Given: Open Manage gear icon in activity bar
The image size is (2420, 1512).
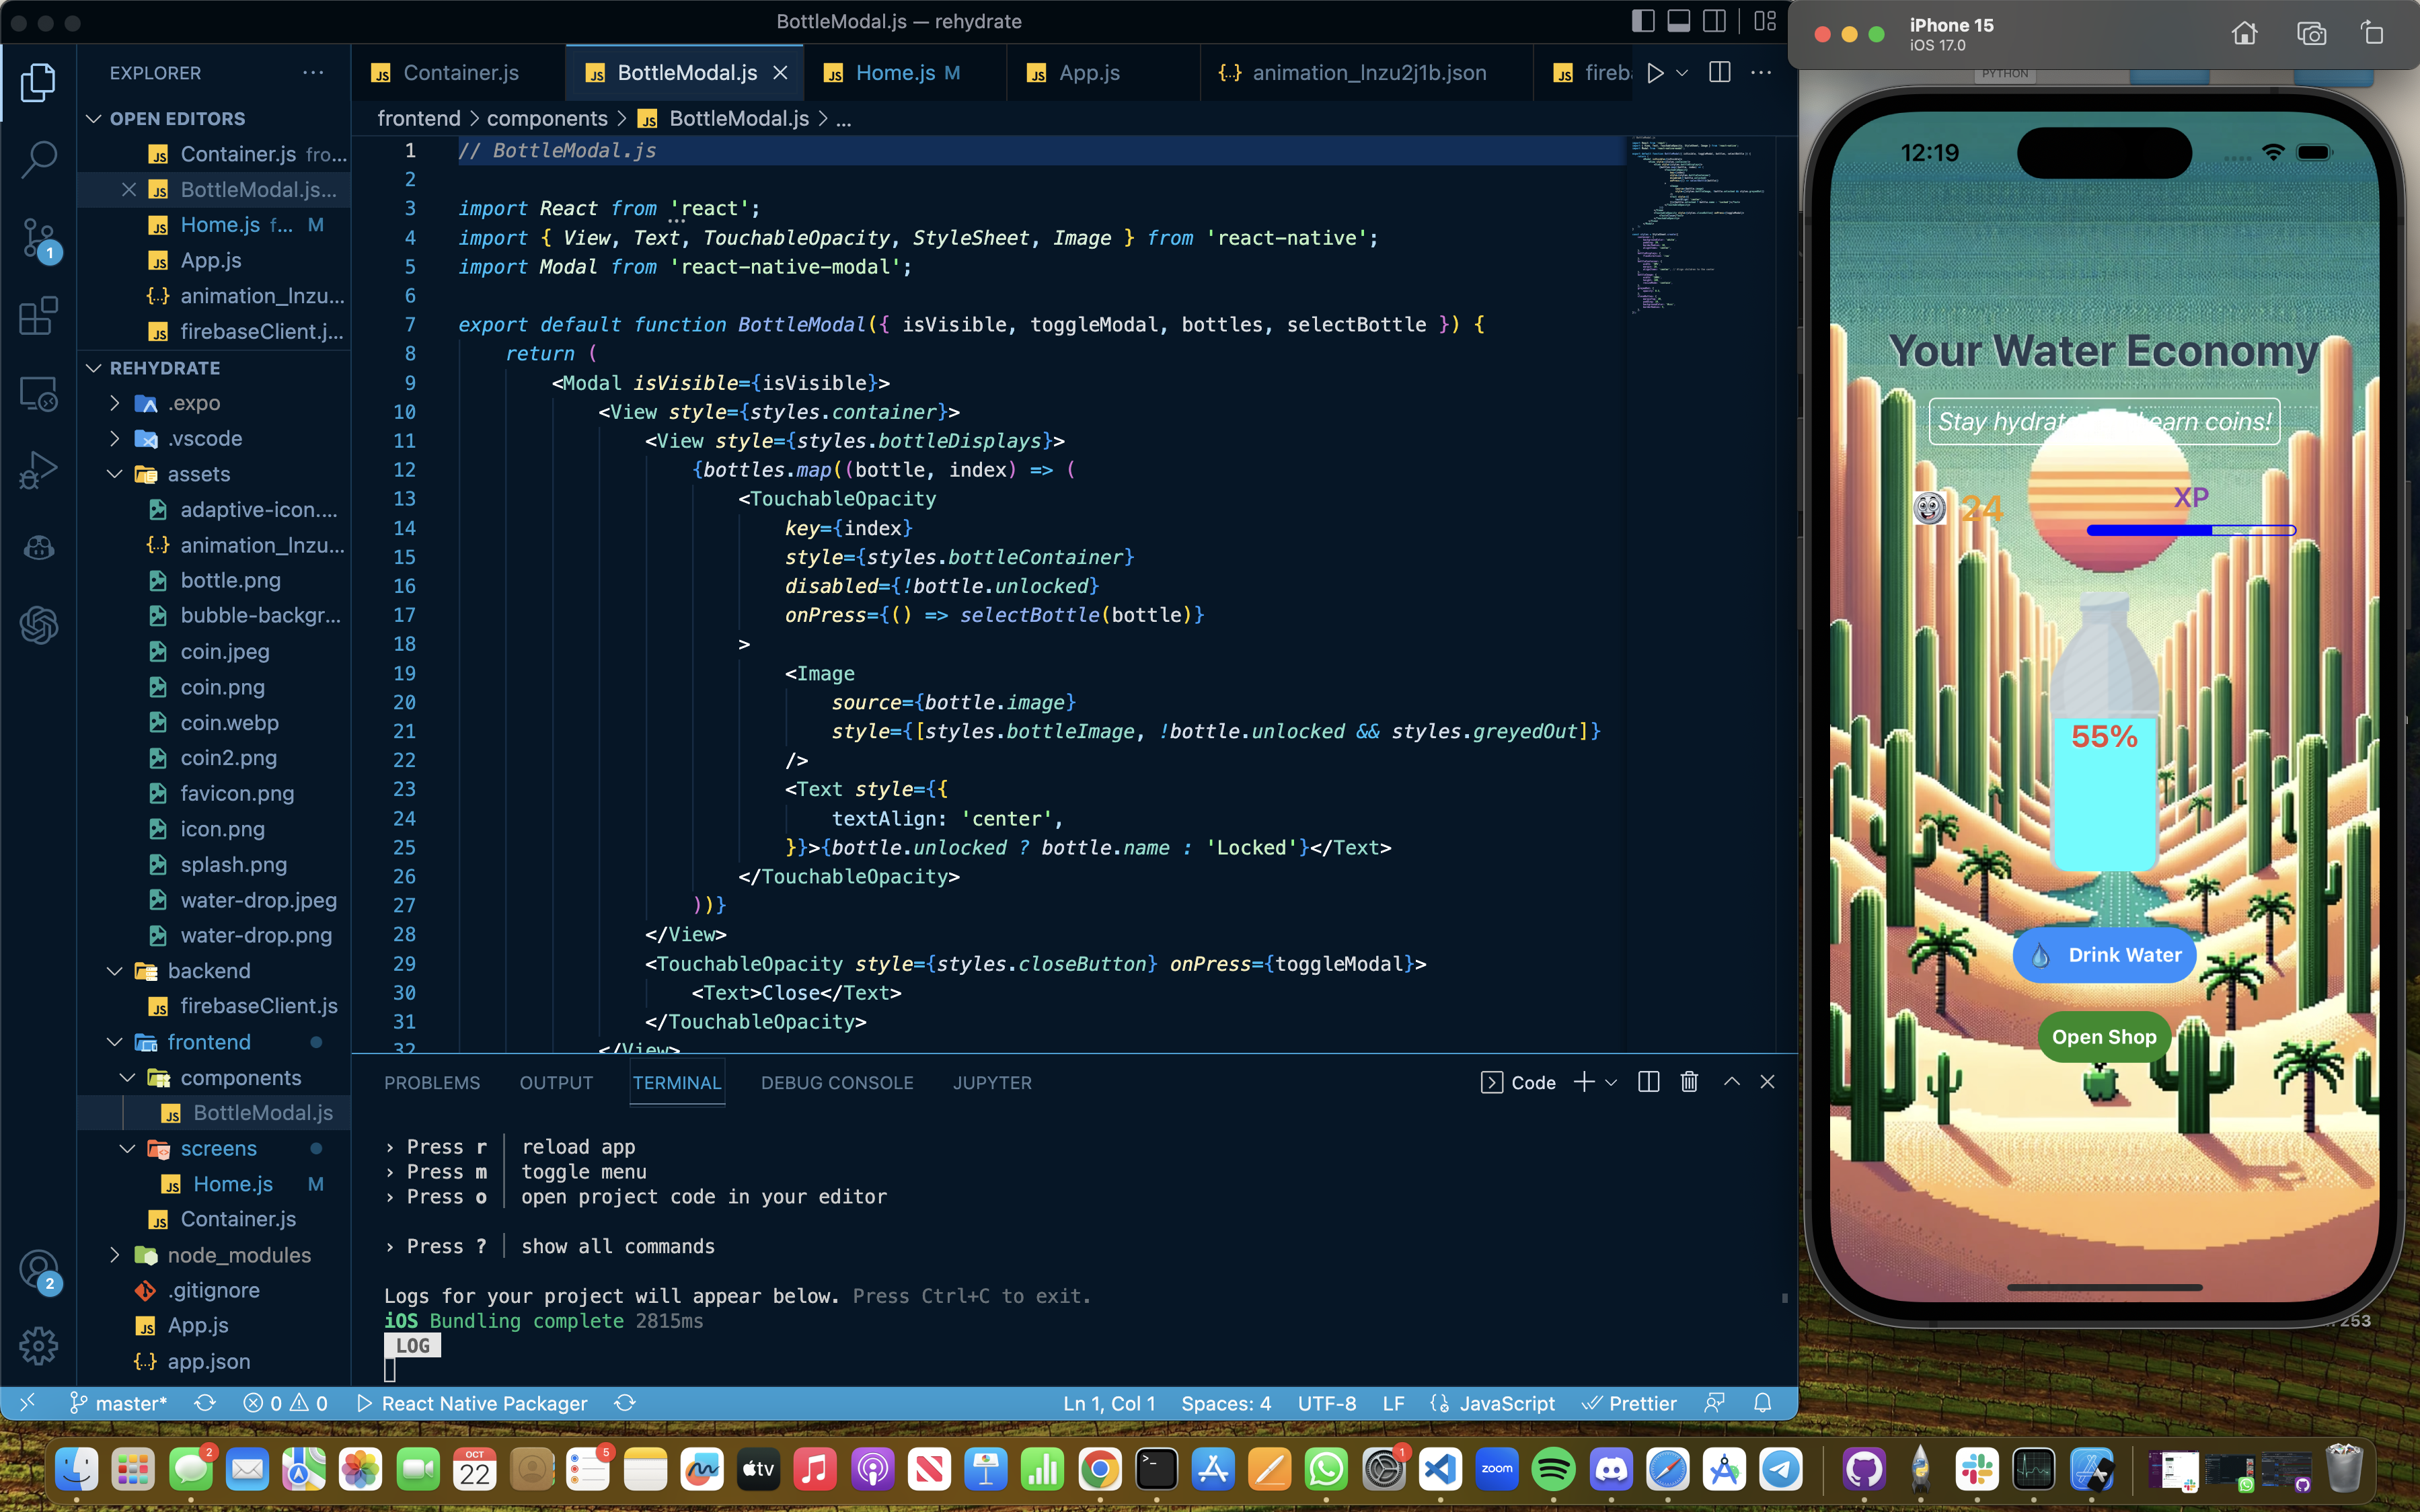Looking at the screenshot, I should (38, 1346).
